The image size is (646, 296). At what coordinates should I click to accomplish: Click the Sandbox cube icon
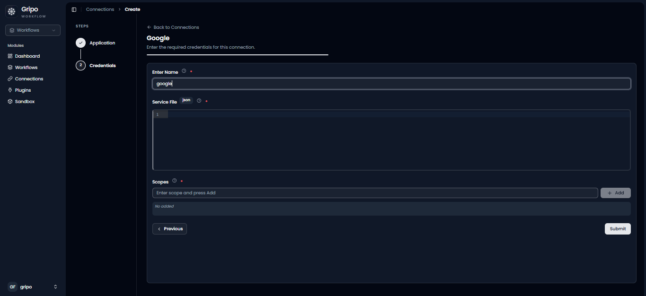(10, 102)
